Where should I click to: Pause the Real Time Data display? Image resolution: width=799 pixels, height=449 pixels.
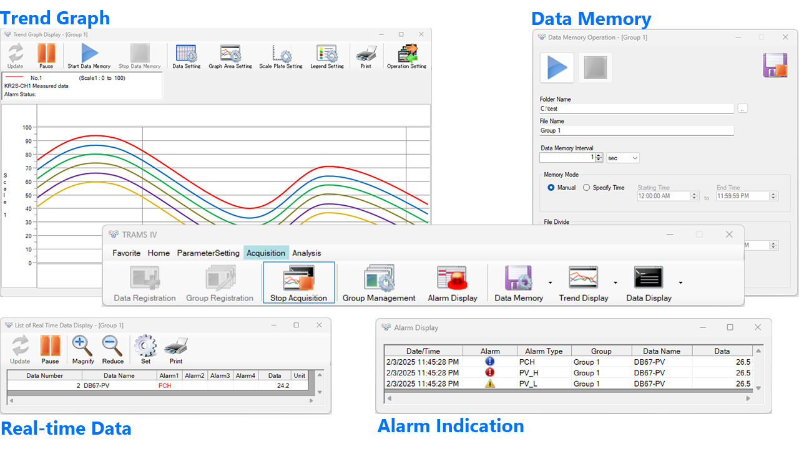(x=50, y=350)
